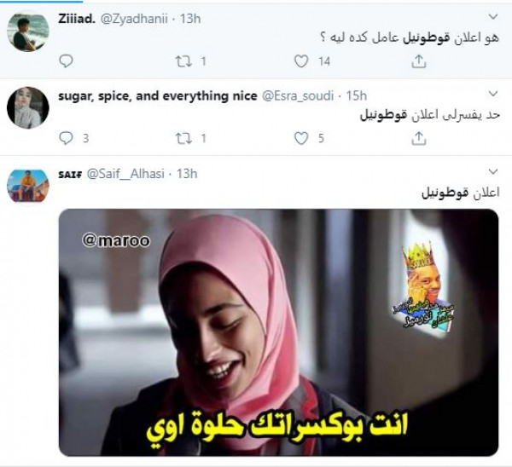The image size is (512, 467).
Task: Reply to Ziiiad's tweet
Action: click(66, 61)
